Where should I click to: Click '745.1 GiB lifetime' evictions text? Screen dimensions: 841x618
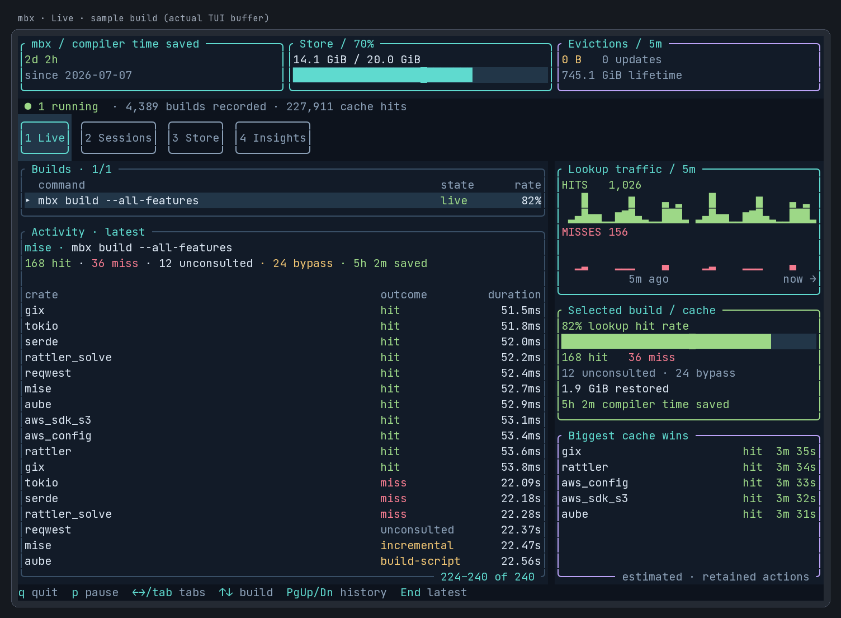pos(622,75)
